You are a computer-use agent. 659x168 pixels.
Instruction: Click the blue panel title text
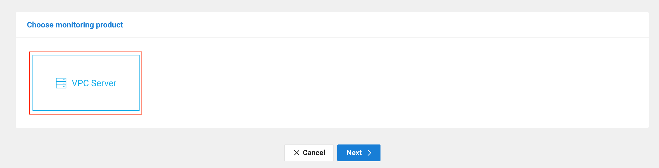pyautogui.click(x=75, y=25)
